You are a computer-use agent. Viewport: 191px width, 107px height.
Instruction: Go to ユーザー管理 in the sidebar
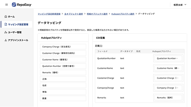coord(15,32)
